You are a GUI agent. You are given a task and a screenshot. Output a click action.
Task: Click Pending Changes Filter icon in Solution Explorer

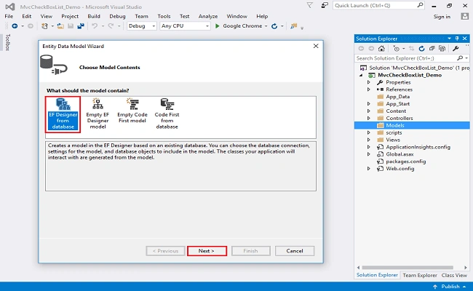(397, 49)
